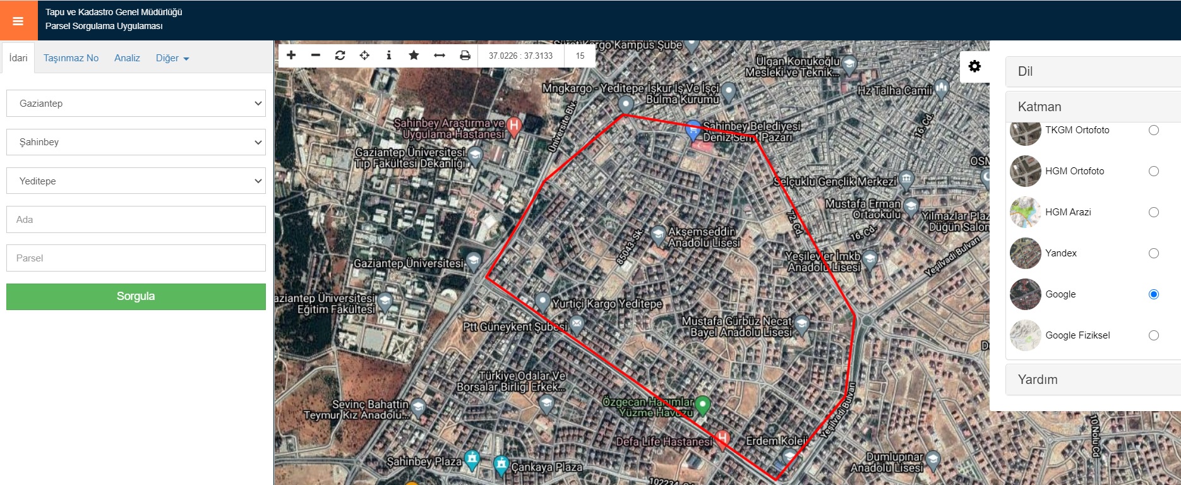The width and height of the screenshot is (1181, 485).
Task: Select the Yandex layer radio
Action: pyautogui.click(x=1154, y=253)
